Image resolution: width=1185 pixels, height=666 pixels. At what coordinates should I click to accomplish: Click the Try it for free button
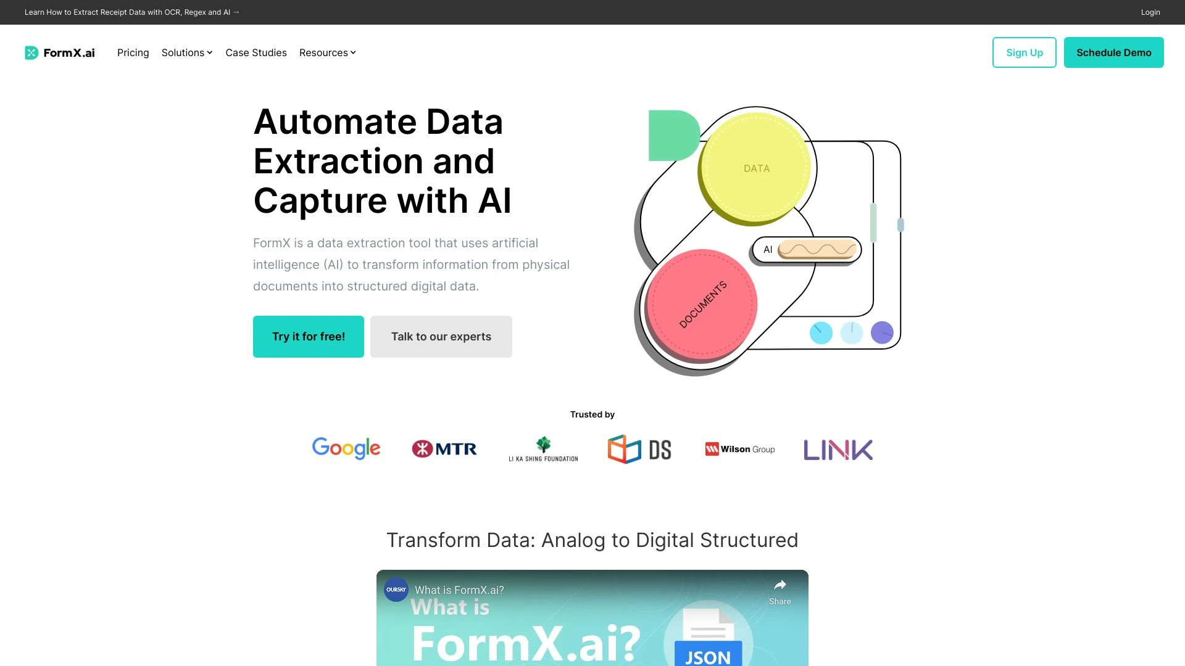coord(309,336)
